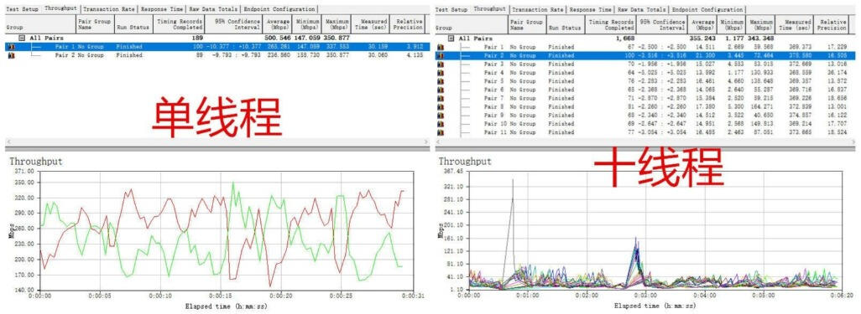Click Pair 4 icon in right panel

point(440,72)
